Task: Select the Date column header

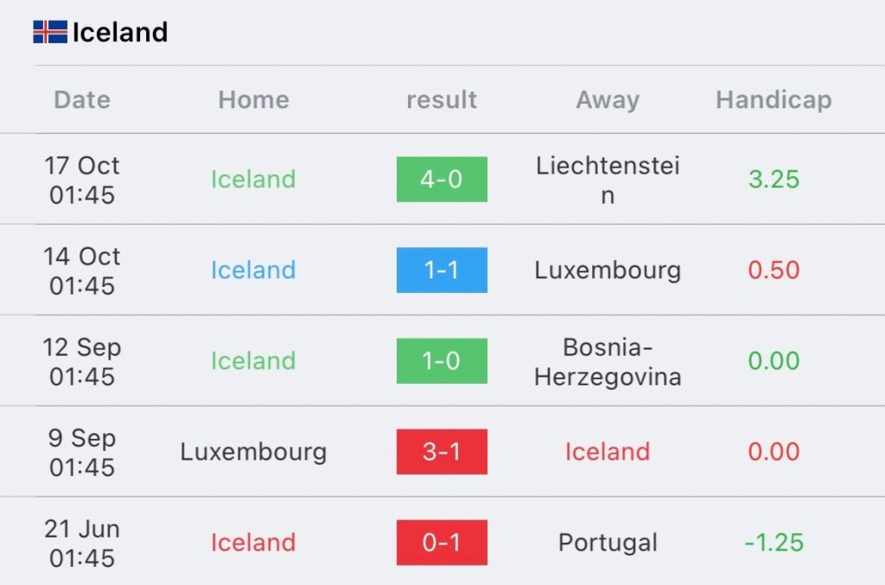Action: tap(82, 100)
